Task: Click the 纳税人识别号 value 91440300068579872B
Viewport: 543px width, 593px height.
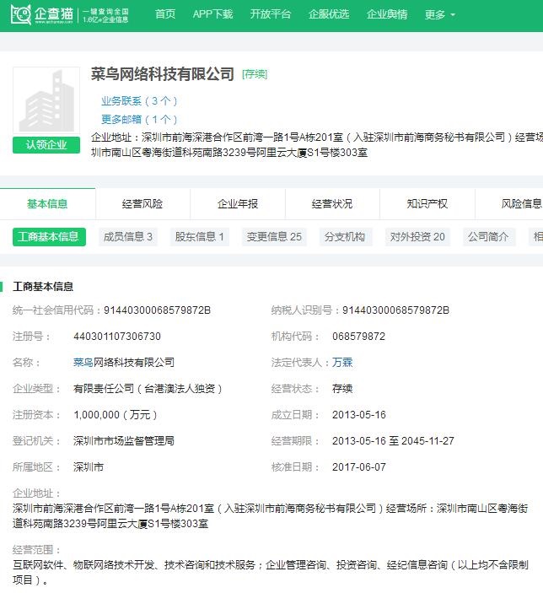Action: coord(395,310)
